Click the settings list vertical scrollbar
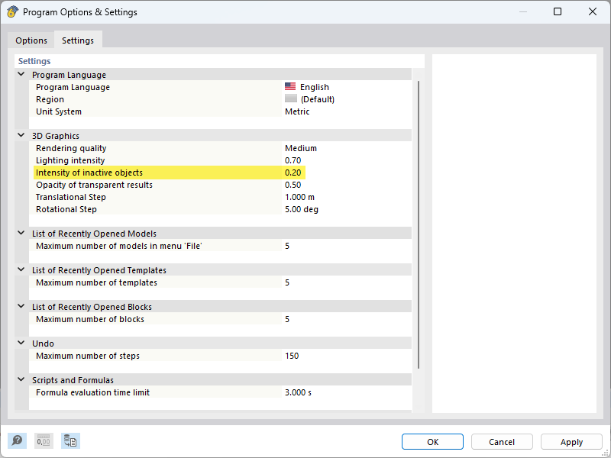 (418, 229)
